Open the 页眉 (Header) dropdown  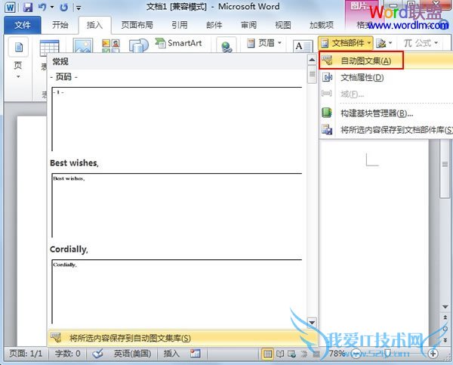[x=264, y=43]
